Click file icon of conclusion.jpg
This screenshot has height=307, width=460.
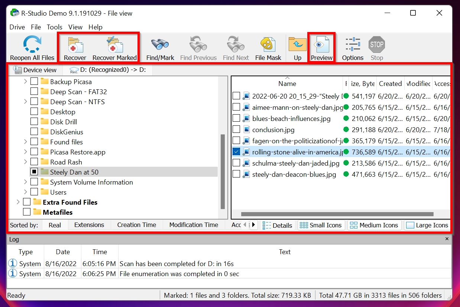click(x=246, y=130)
